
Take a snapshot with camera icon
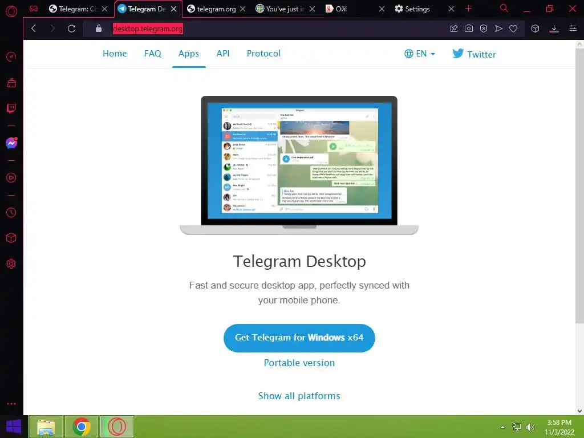tap(469, 29)
